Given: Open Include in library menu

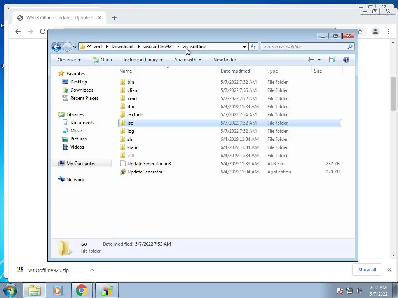Looking at the screenshot, I should point(143,60).
